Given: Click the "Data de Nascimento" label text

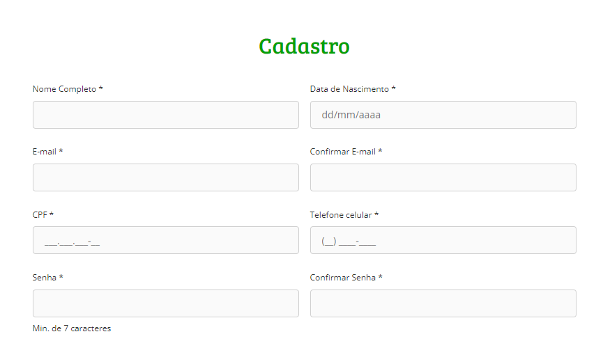Looking at the screenshot, I should (349, 89).
